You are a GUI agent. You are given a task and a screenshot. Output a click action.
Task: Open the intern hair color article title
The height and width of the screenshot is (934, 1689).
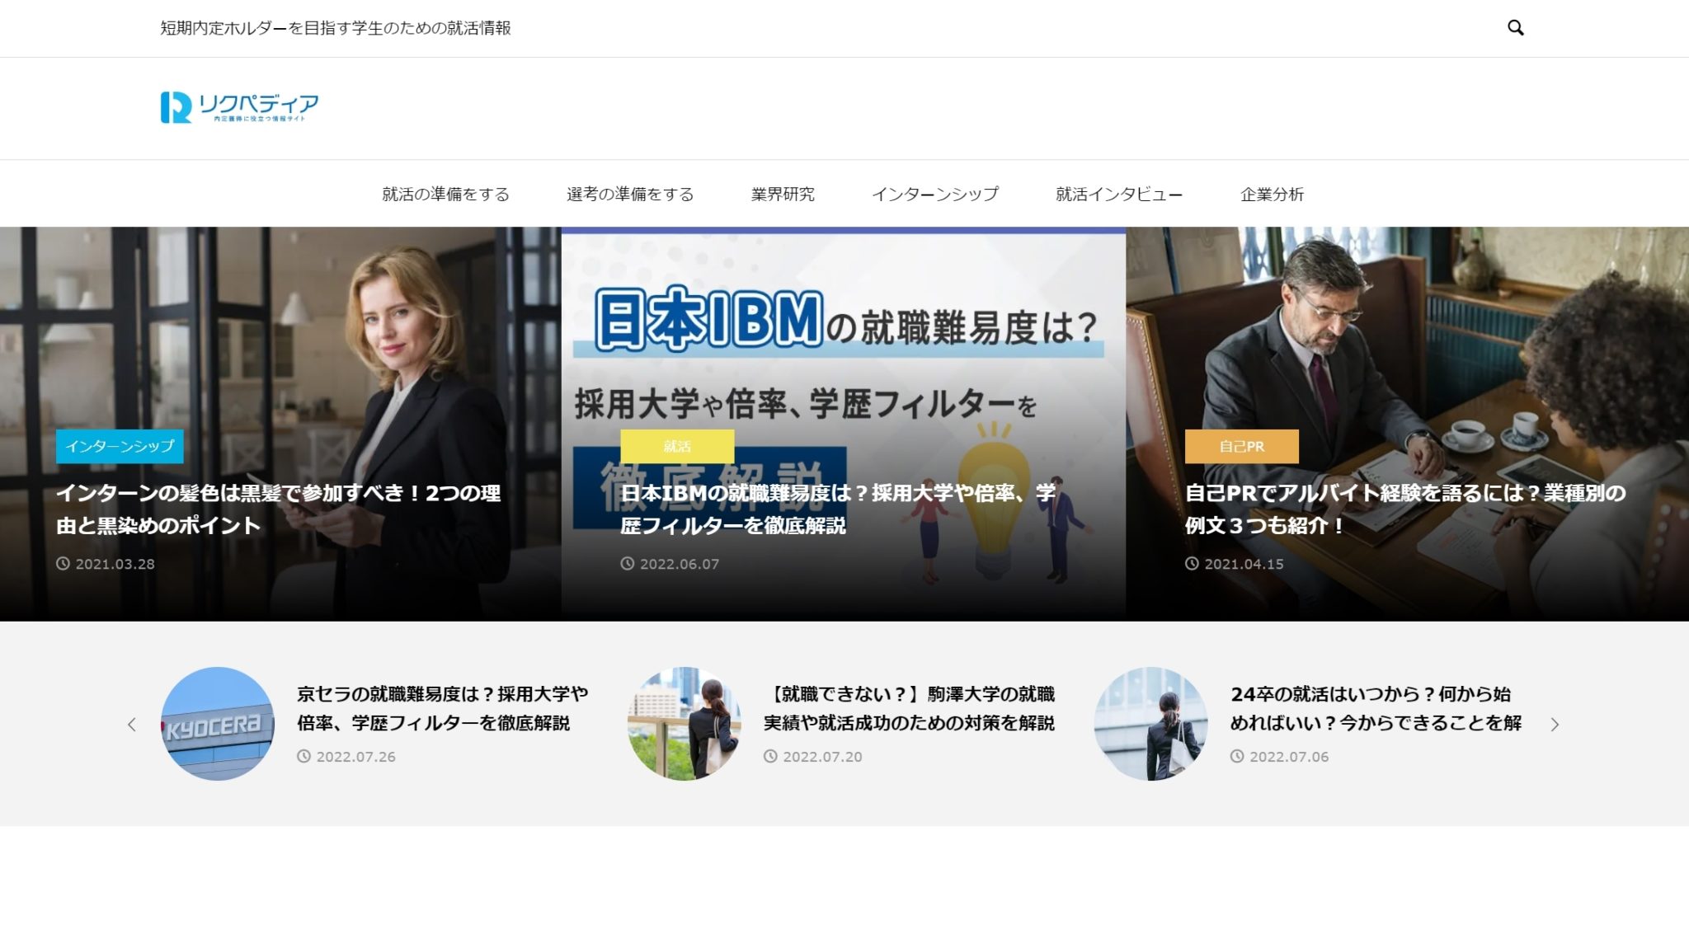click(278, 509)
